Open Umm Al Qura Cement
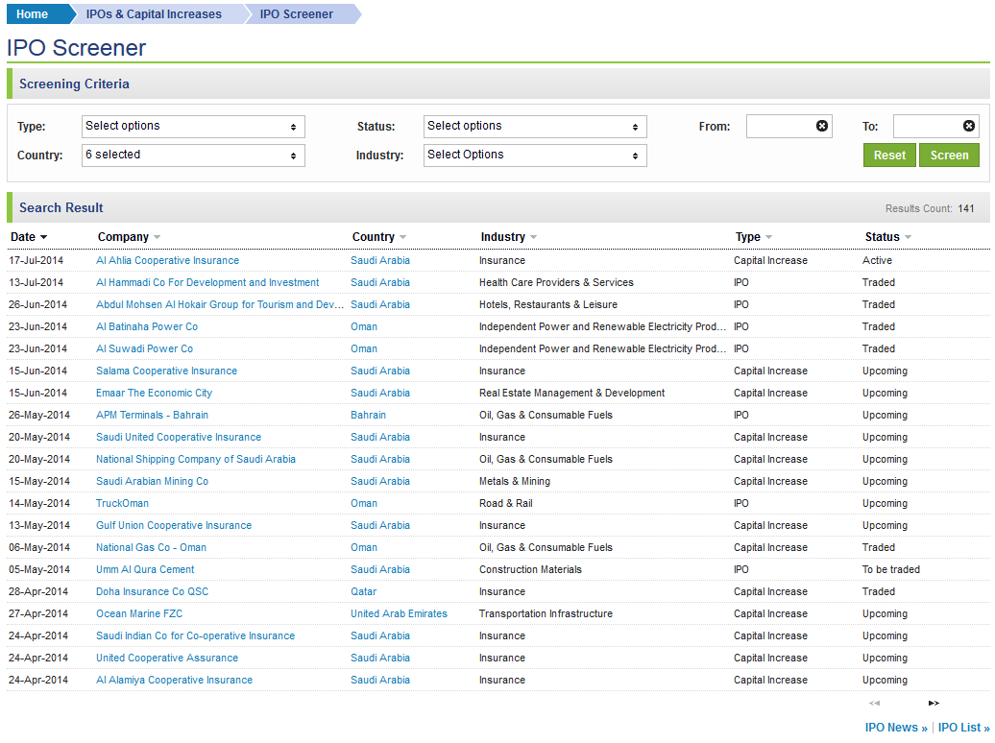The image size is (995, 743). click(145, 570)
